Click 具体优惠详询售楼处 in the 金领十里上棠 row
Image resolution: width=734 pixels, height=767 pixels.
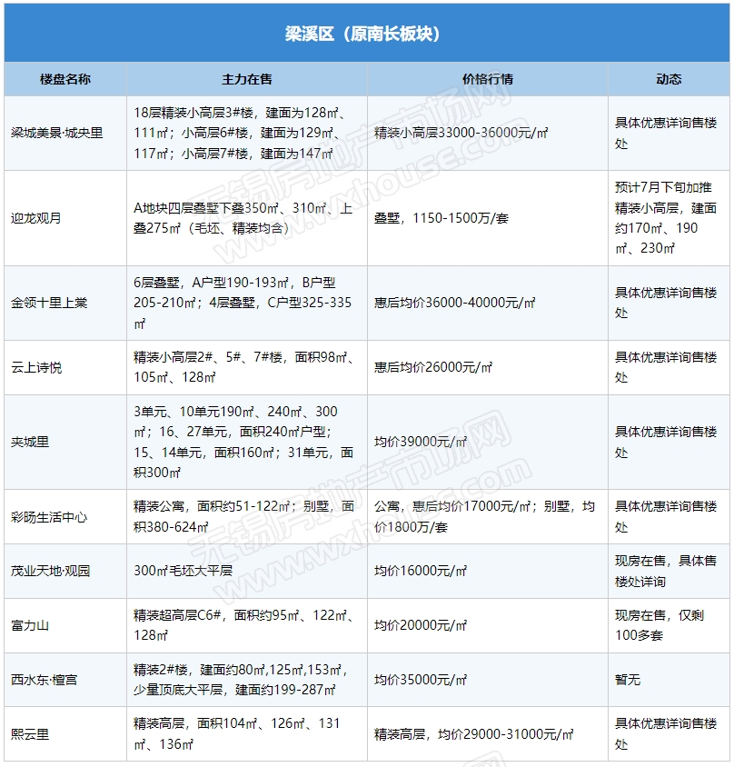click(x=666, y=303)
